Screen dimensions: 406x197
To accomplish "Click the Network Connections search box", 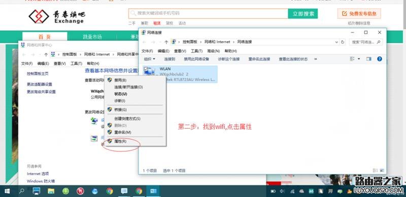I will (365, 42).
